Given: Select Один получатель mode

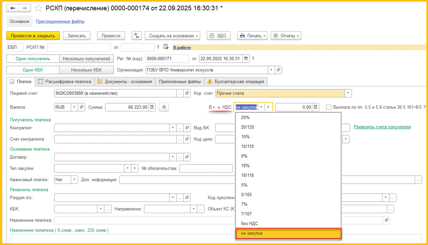Looking at the screenshot, I should pos(33,59).
